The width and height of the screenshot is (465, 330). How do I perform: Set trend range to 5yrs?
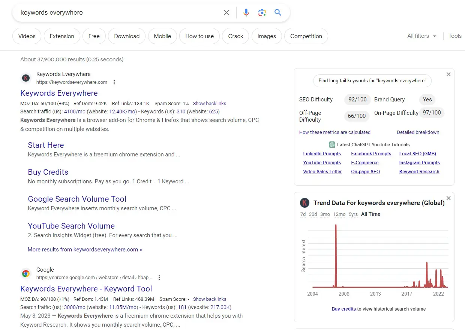[x=353, y=214]
